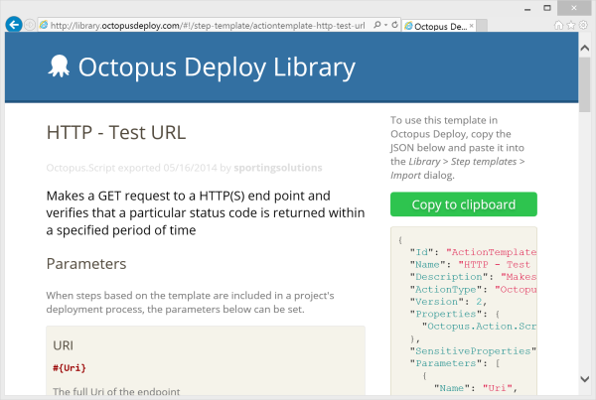The height and width of the screenshot is (400, 596).
Task: Click the Octopus logo in the header
Action: (59, 67)
